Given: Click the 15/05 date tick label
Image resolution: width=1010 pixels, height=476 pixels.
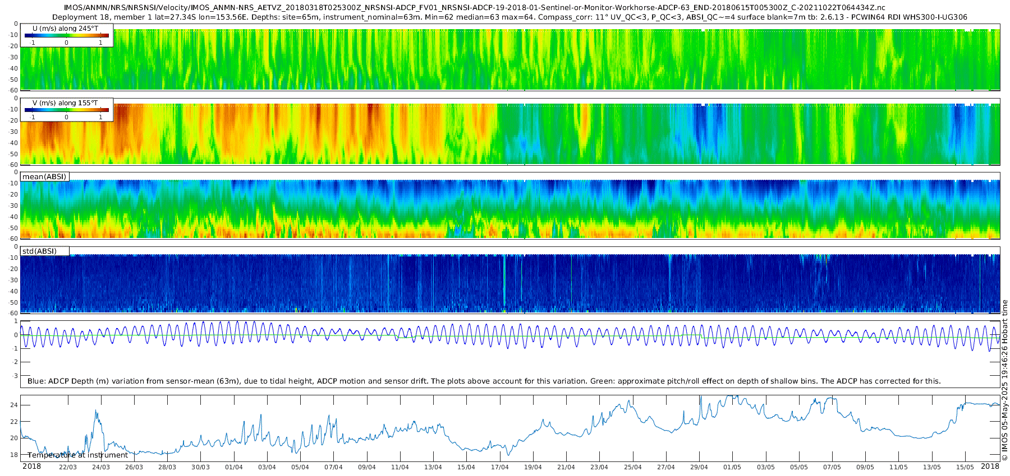Looking at the screenshot, I should (965, 467).
